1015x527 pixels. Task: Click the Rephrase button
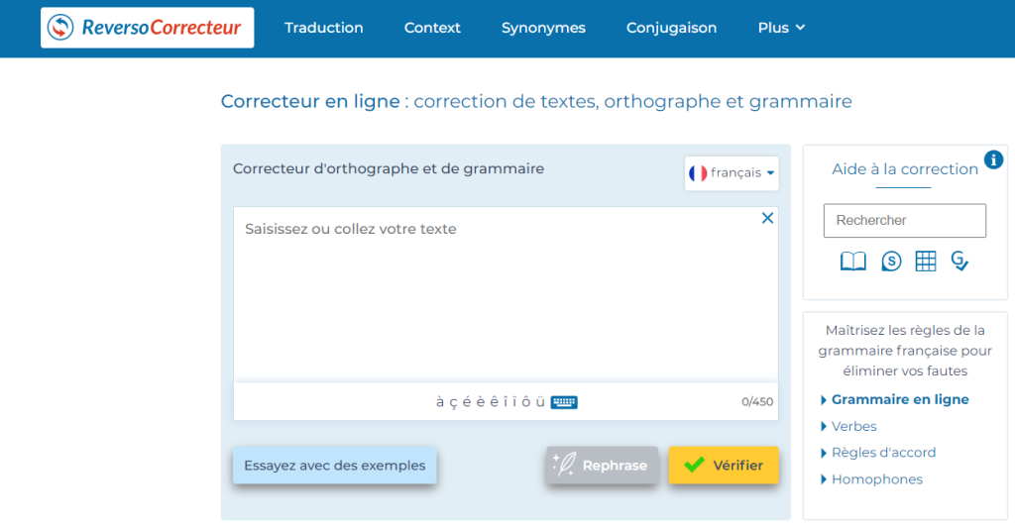tap(602, 466)
